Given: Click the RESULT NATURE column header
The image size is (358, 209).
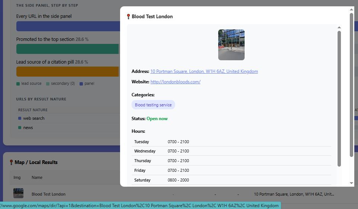Looking at the screenshot, I should (33, 110).
